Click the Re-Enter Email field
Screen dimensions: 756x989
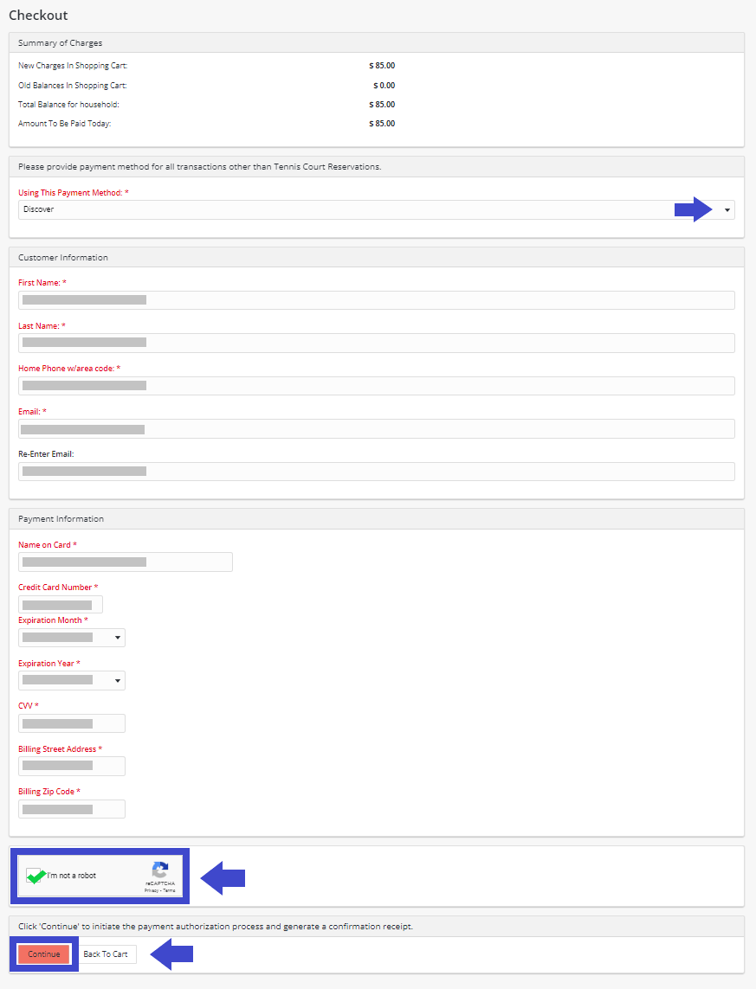pyautogui.click(x=376, y=472)
